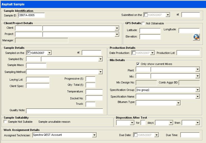206x143 pixels.
Task: Expand the Plant name dropdown
Action: pyautogui.click(x=197, y=70)
